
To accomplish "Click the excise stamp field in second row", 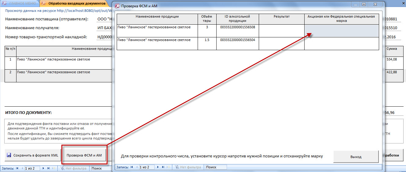I will (341, 43).
